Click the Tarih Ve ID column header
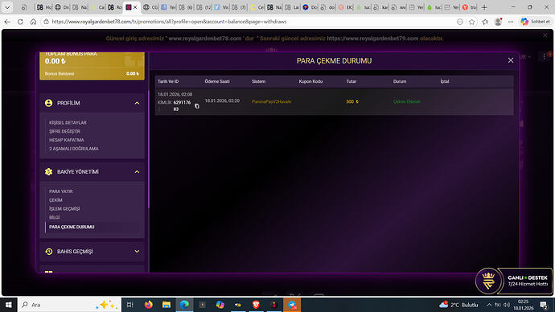Viewport: 555px width, 312px height. [168, 81]
